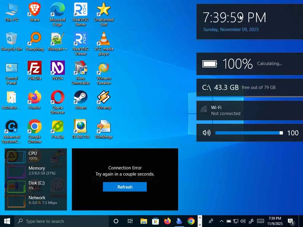The width and height of the screenshot is (303, 227).
Task: Launch PeaZip desktop shortcut
Action: (x=57, y=129)
